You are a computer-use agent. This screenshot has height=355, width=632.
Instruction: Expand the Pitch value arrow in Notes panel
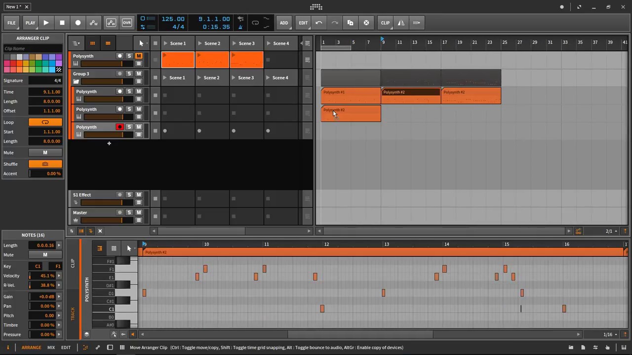coord(59,316)
